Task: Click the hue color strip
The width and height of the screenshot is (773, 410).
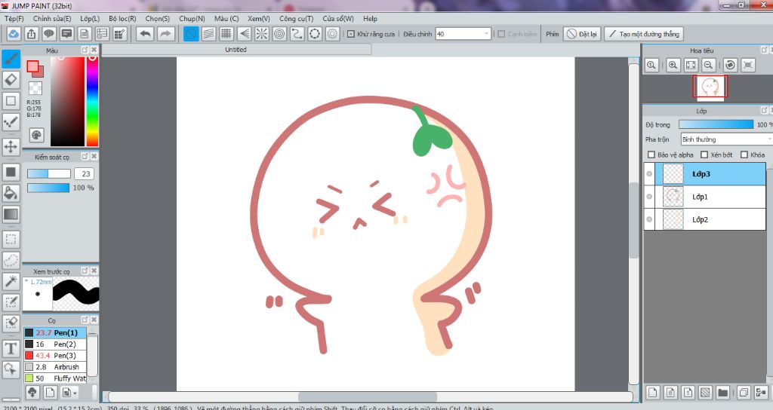Action: pos(92,102)
